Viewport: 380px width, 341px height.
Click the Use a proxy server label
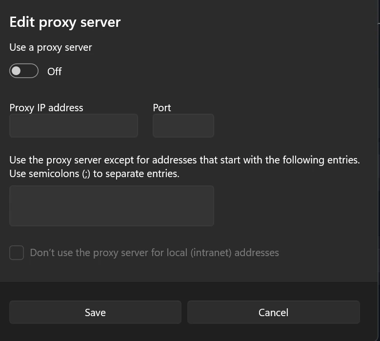tap(51, 47)
